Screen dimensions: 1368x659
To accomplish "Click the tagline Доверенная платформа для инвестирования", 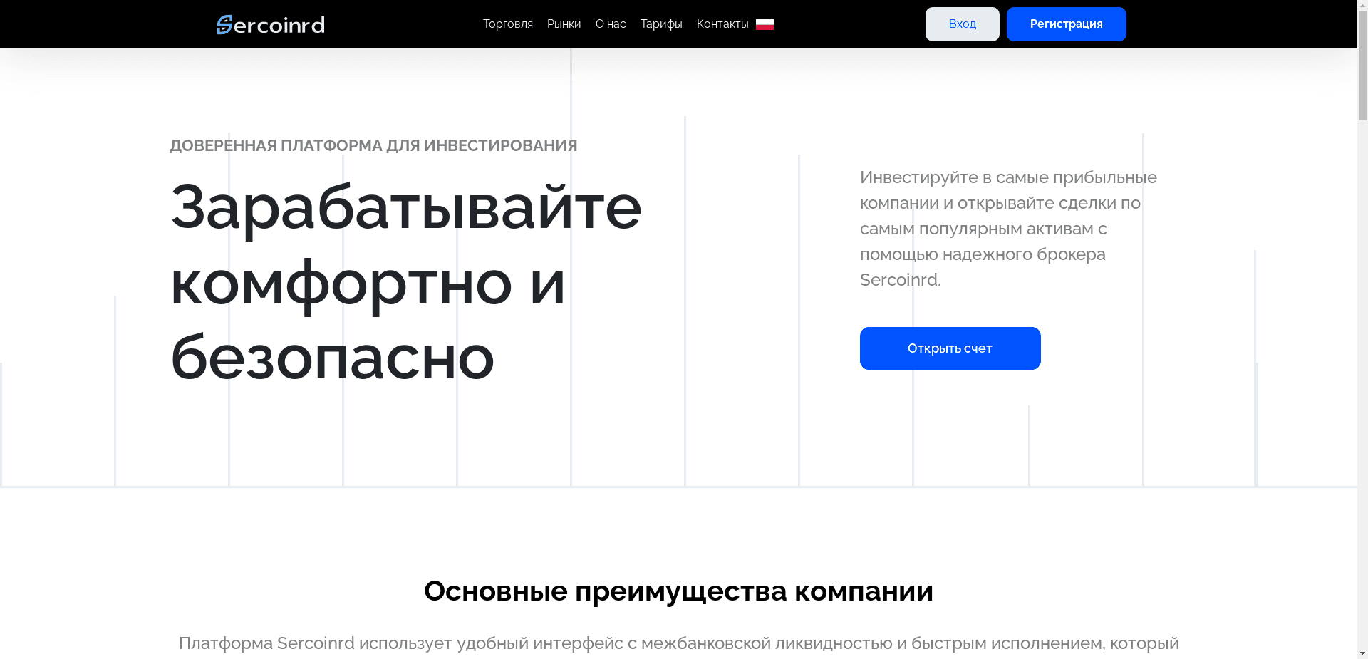I will point(373,145).
